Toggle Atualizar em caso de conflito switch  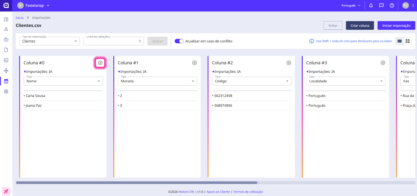tap(179, 41)
